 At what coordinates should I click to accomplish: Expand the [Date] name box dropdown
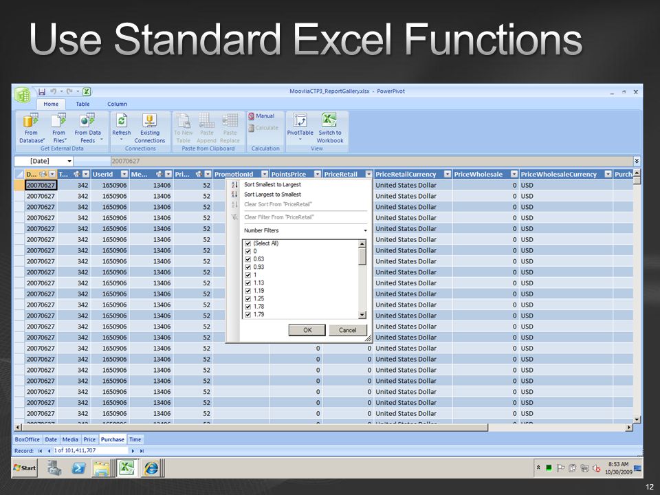[x=69, y=161]
